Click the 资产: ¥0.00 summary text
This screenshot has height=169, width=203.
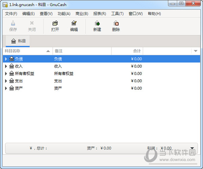coord(99,148)
